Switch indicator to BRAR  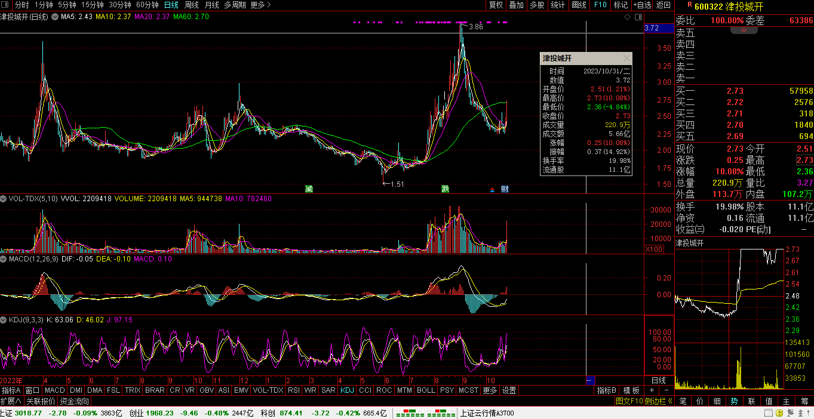pos(155,390)
